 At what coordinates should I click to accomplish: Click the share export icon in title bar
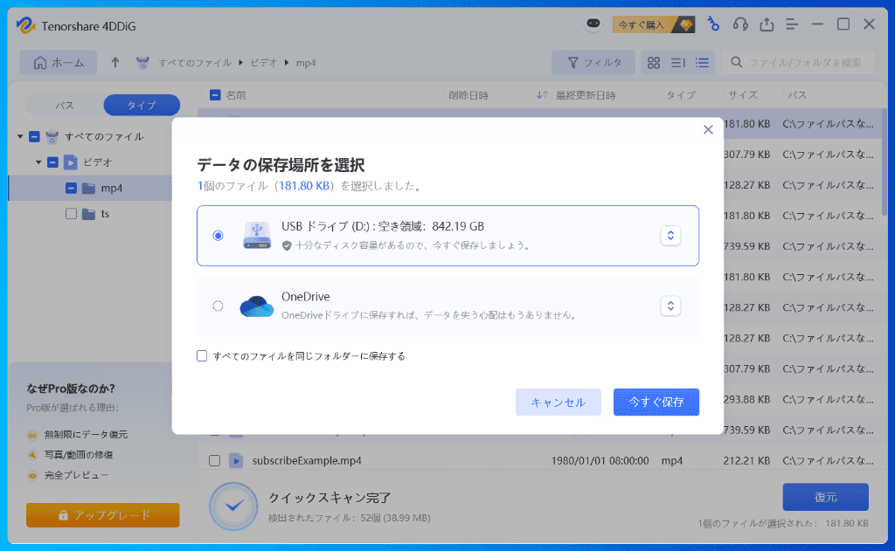tap(767, 24)
